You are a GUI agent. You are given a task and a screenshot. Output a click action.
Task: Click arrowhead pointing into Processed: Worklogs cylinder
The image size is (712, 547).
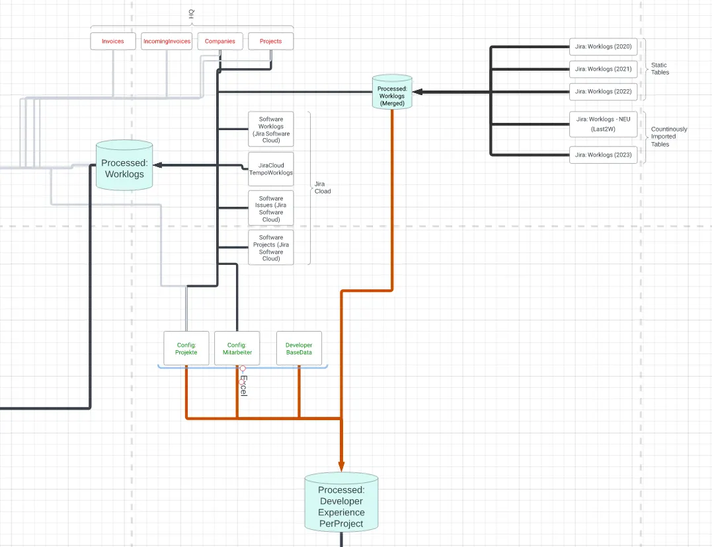(x=157, y=165)
